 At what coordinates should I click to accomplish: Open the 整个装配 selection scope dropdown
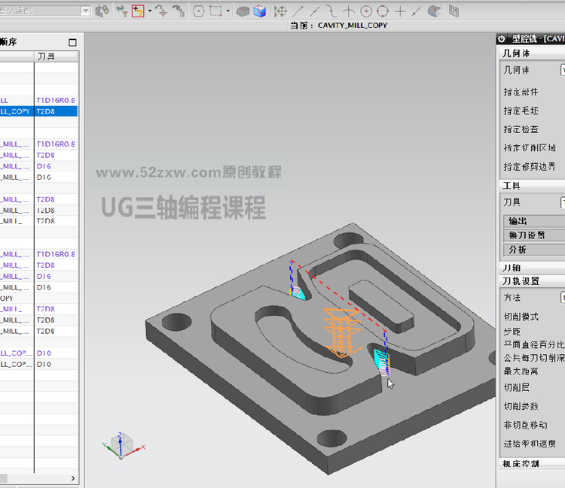(85, 11)
